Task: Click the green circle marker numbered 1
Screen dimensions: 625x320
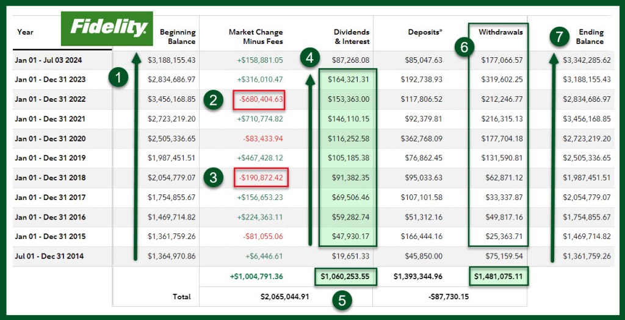Action: pyautogui.click(x=118, y=78)
